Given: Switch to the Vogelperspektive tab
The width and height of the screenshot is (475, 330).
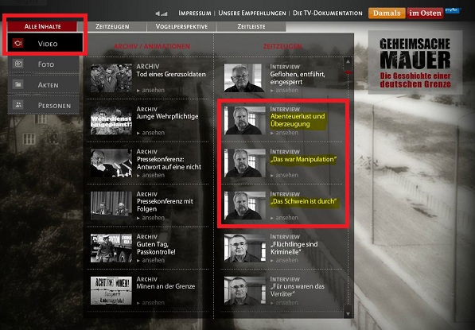Looking at the screenshot, I should [x=181, y=26].
